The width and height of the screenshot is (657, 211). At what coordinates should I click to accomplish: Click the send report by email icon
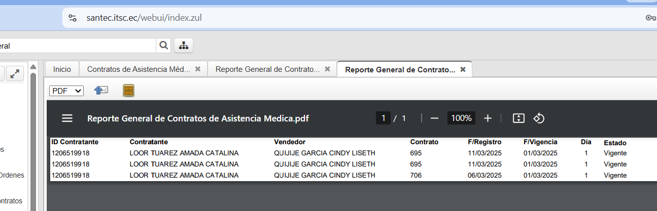pyautogui.click(x=101, y=91)
